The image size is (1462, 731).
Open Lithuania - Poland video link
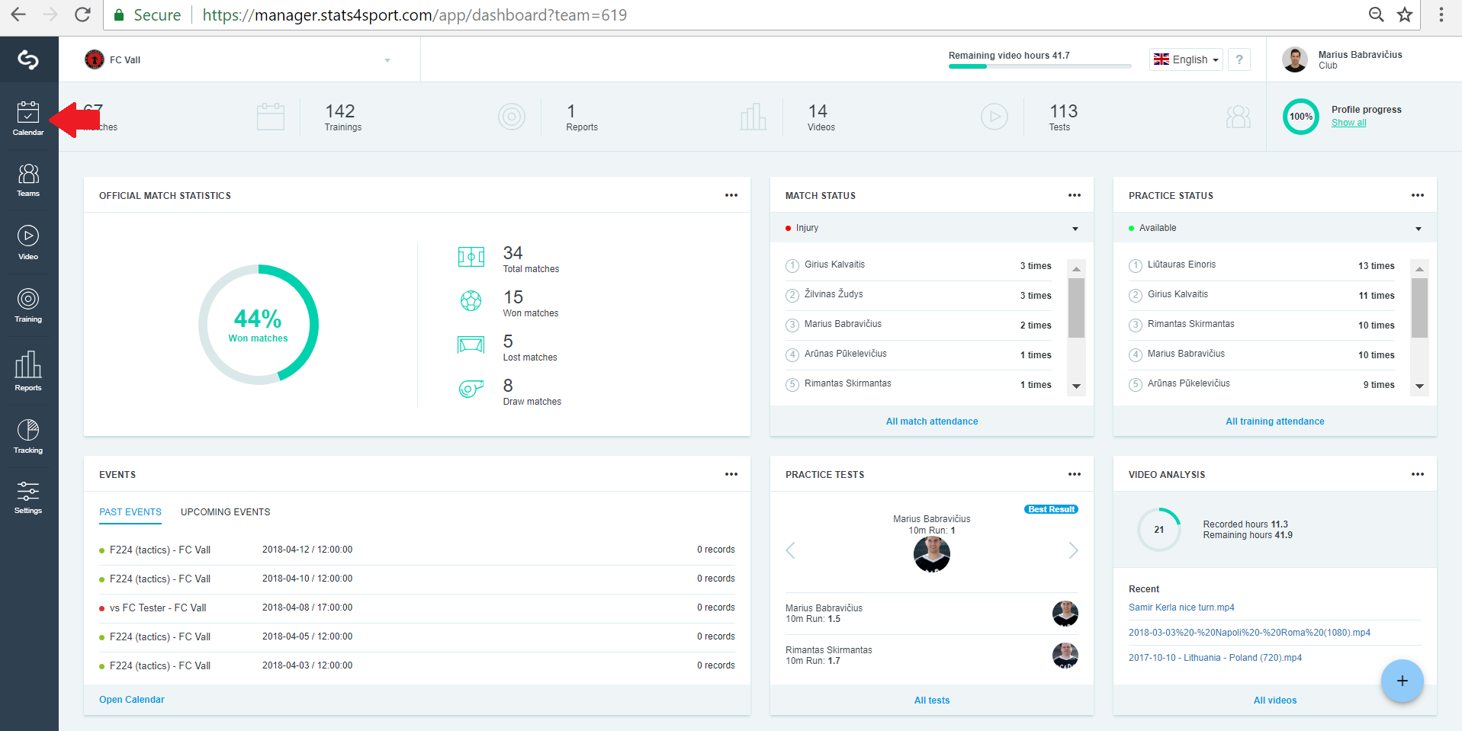[1215, 658]
